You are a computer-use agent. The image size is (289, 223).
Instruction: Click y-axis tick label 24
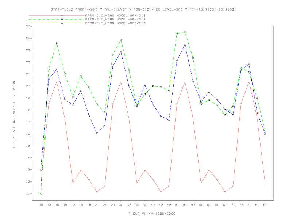[28, 38]
